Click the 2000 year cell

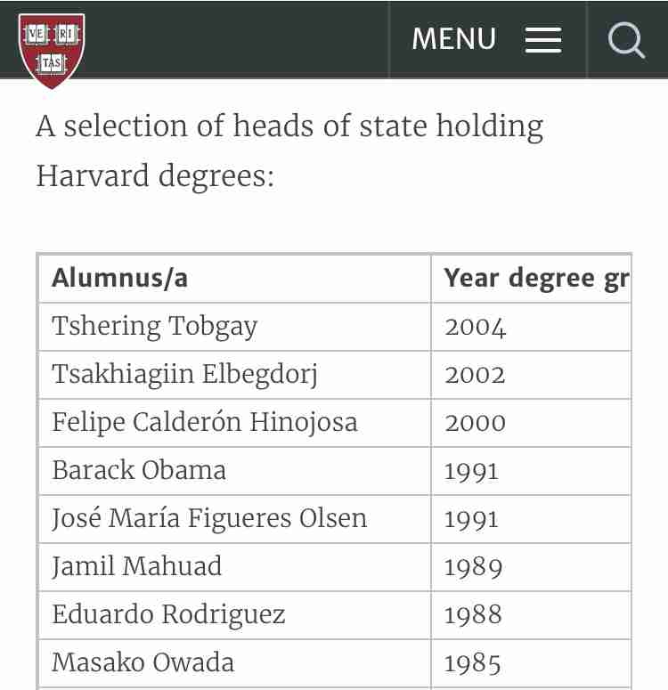point(532,423)
